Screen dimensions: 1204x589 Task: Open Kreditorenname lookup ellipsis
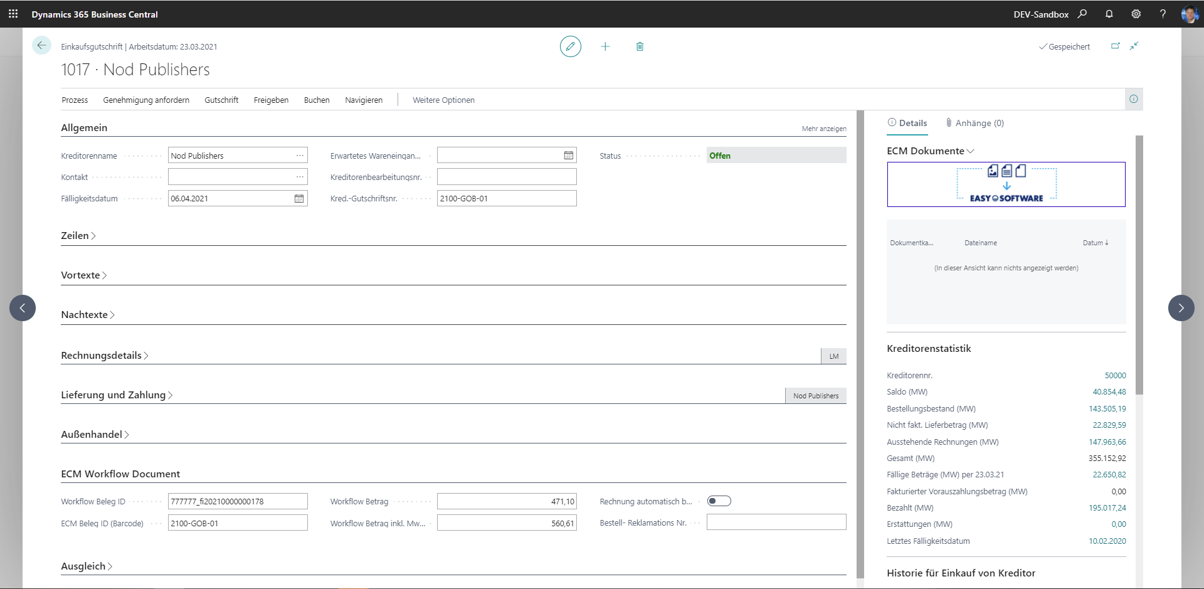300,156
